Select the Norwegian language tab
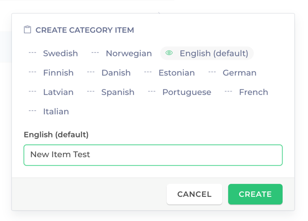This screenshot has height=221, width=308. (x=122, y=53)
